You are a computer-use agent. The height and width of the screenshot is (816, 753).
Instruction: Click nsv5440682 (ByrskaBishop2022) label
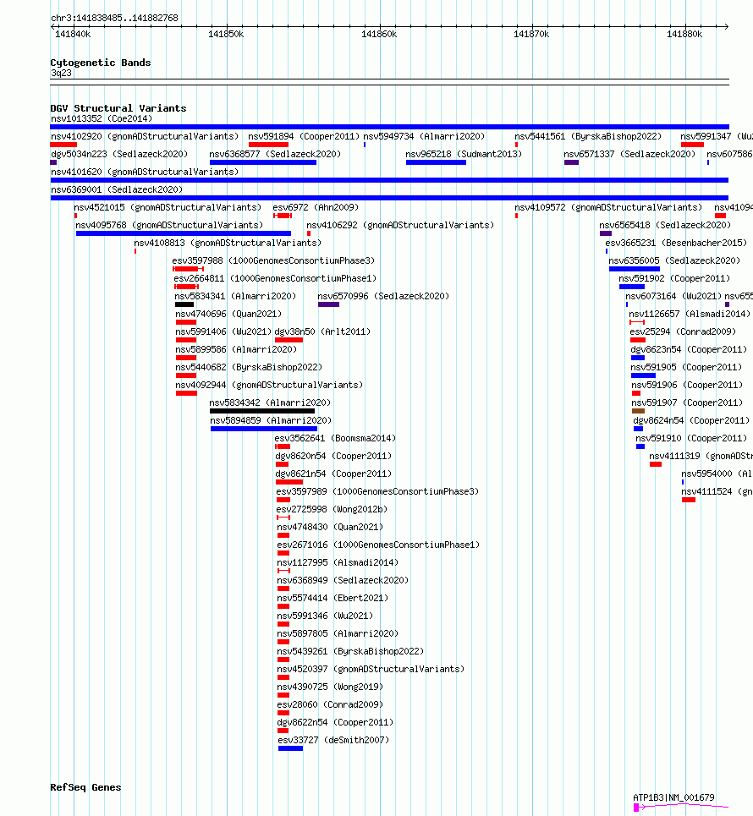click(249, 367)
